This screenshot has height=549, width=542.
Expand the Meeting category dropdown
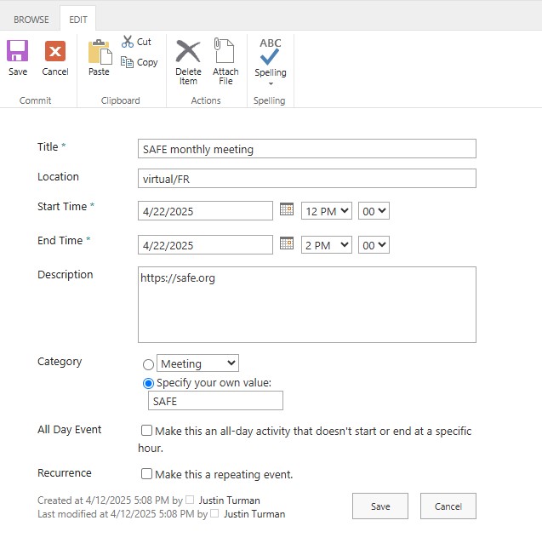tap(198, 363)
